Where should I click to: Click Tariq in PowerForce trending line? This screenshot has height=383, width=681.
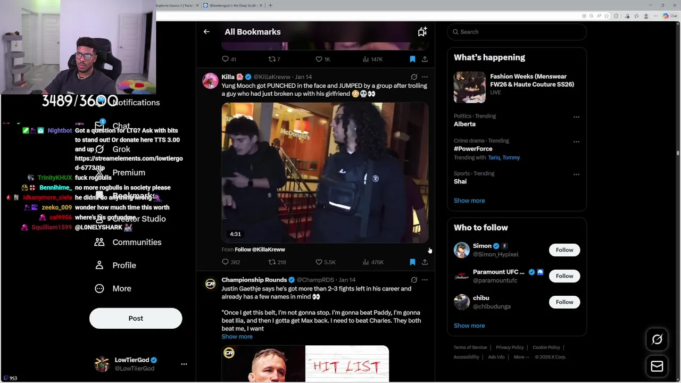pyautogui.click(x=494, y=157)
